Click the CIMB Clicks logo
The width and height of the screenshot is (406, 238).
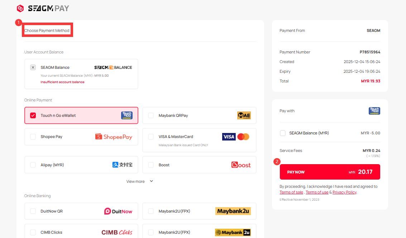[117, 232]
